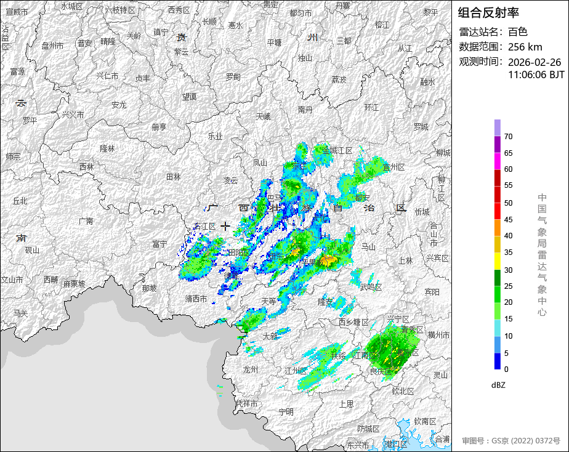Viewport: 569px width, 452px height.
Task: Click the 马山 map label
Action: tap(368, 247)
